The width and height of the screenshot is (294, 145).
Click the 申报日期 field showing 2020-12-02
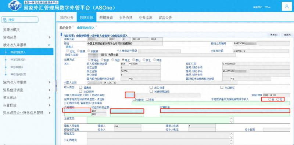pos(276,95)
